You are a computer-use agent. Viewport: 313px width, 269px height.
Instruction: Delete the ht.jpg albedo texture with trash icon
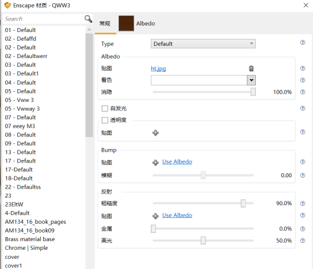pyautogui.click(x=251, y=68)
